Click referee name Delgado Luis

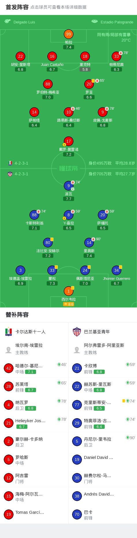pos(24,22)
